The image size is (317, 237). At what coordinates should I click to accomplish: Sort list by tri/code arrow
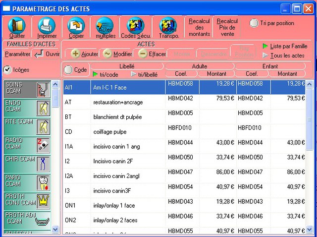96,74
